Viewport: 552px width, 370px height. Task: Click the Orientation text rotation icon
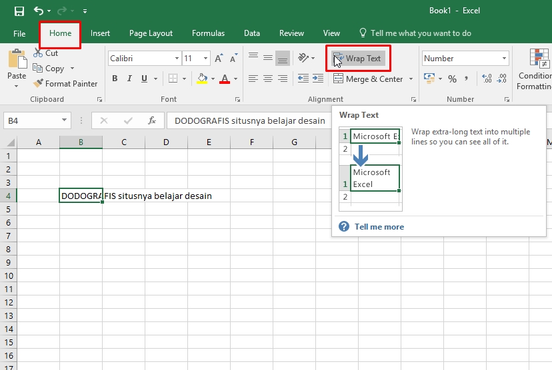tap(303, 58)
